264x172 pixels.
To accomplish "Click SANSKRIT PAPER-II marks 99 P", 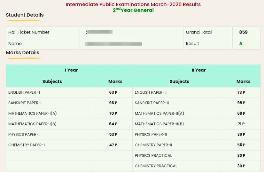I will point(241,103).
